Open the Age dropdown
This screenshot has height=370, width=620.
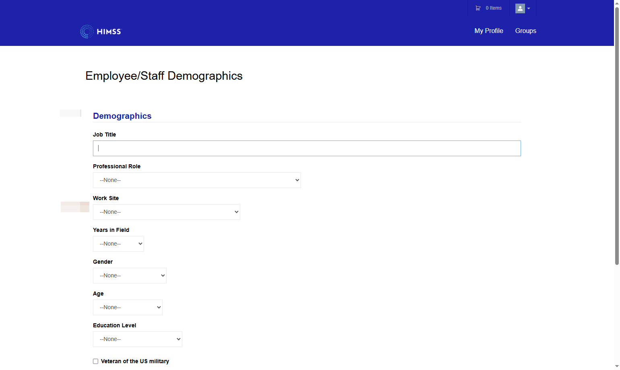coord(128,307)
